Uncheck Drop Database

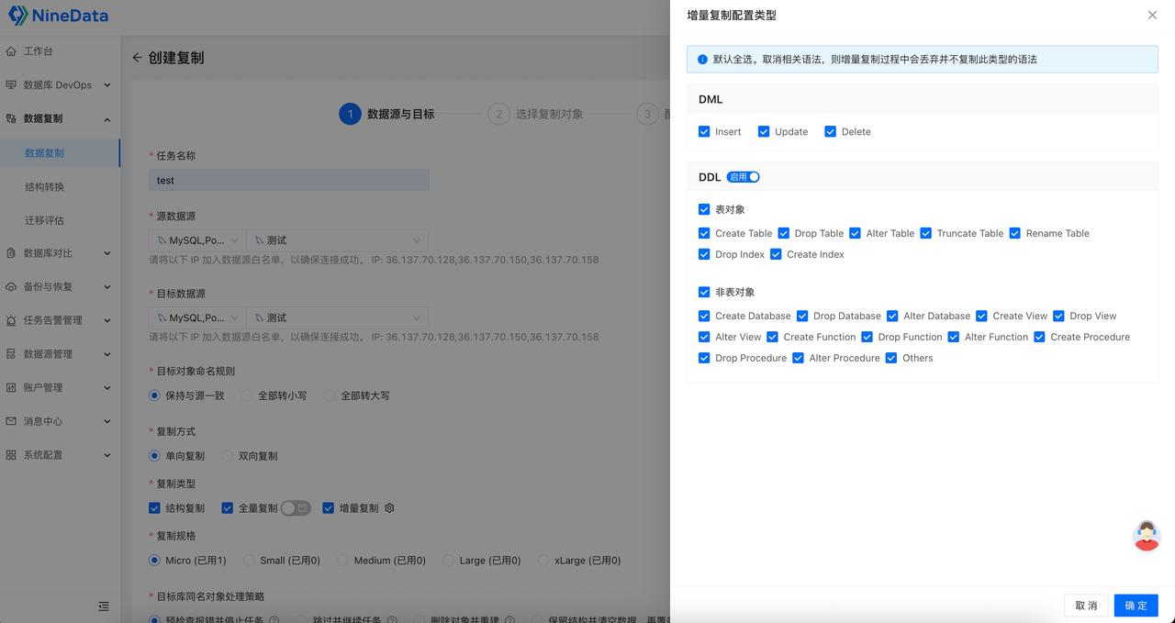point(802,316)
